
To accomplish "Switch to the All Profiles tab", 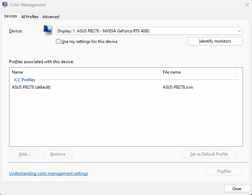I will click(x=30, y=17).
